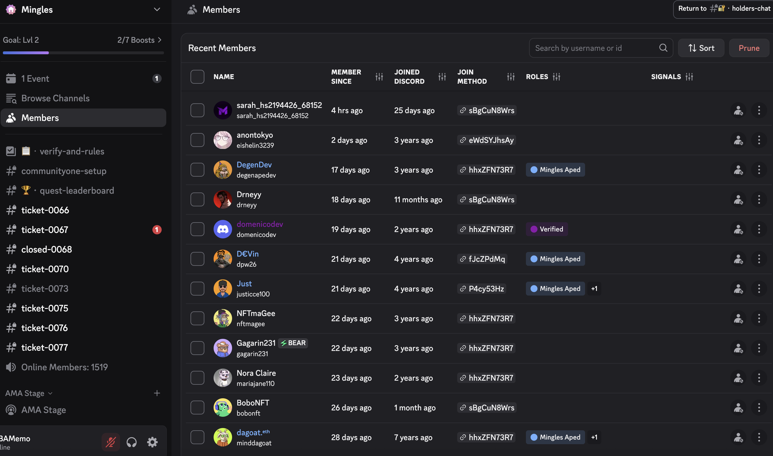This screenshot has width=773, height=456.
Task: Open more options for domenicodev
Action: point(759,229)
